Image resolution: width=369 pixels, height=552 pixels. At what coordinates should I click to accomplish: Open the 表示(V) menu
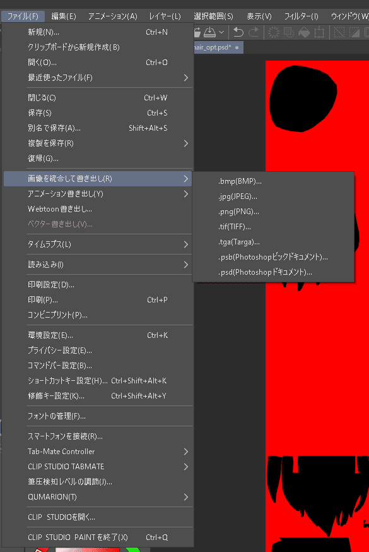coord(259,16)
